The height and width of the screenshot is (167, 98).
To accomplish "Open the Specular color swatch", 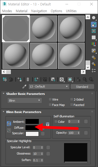I will [32, 134].
